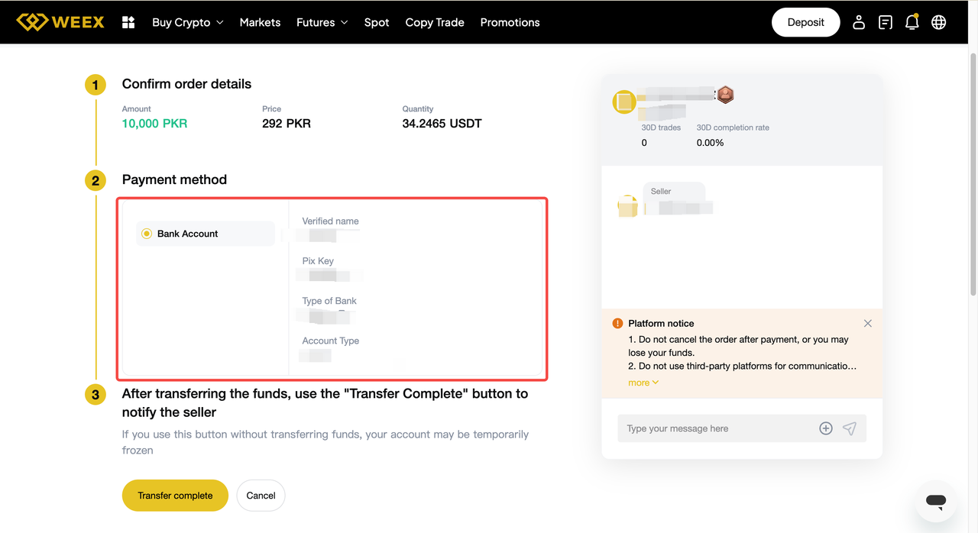This screenshot has width=978, height=533.
Task: Open the support chat bubble
Action: [x=936, y=501]
